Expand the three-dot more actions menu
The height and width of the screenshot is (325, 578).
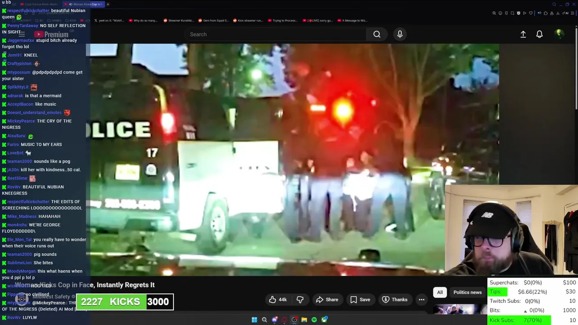pos(421,299)
